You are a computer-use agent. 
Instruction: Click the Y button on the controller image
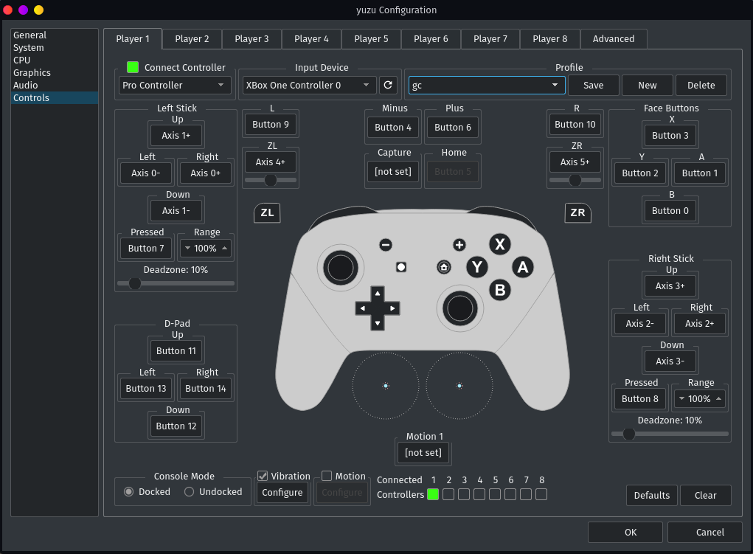[x=477, y=266]
